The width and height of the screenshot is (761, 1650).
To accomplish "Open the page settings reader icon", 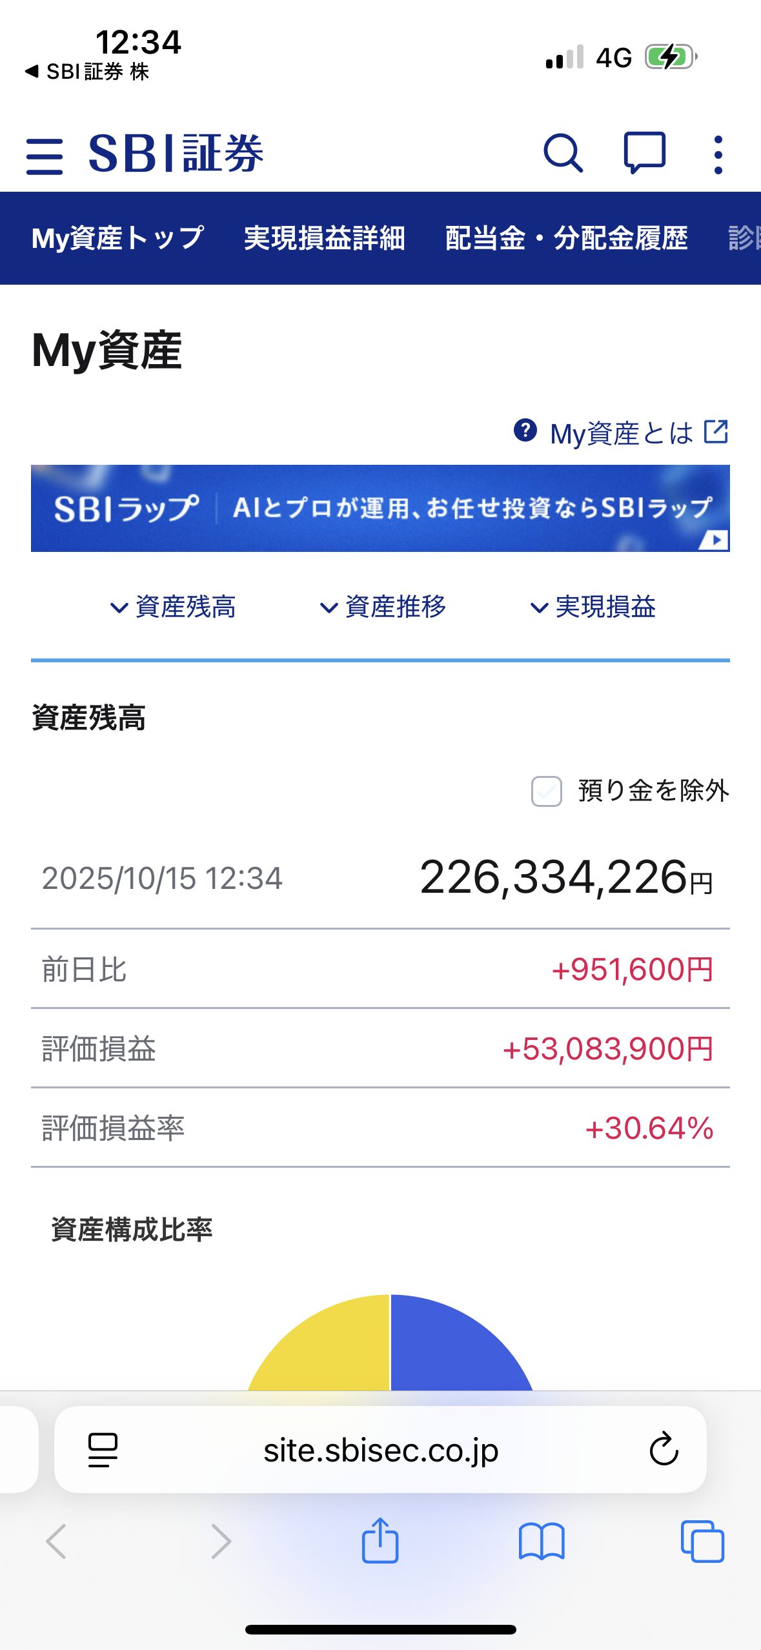I will click(103, 1449).
